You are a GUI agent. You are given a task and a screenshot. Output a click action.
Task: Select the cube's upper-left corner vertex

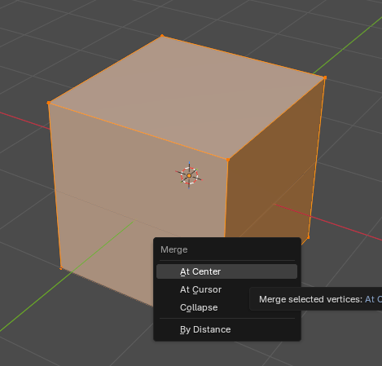(x=49, y=103)
